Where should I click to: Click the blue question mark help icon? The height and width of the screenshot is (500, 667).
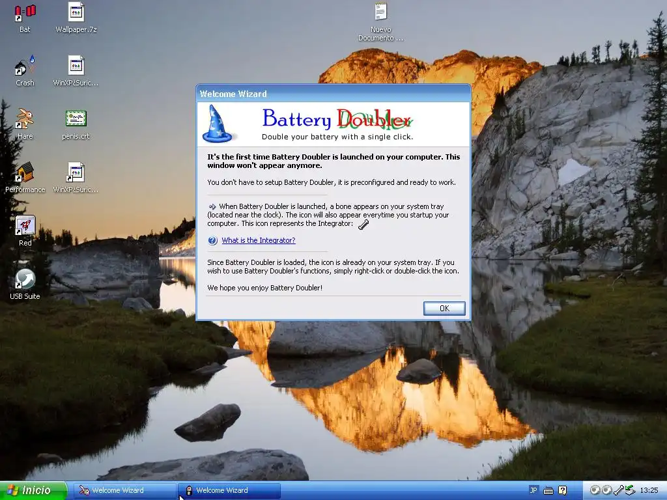(213, 241)
